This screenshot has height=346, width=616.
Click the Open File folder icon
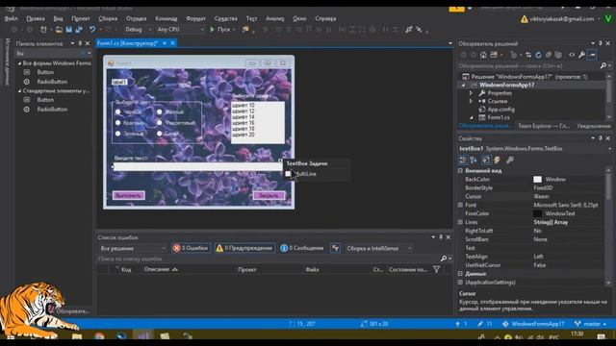click(59, 30)
